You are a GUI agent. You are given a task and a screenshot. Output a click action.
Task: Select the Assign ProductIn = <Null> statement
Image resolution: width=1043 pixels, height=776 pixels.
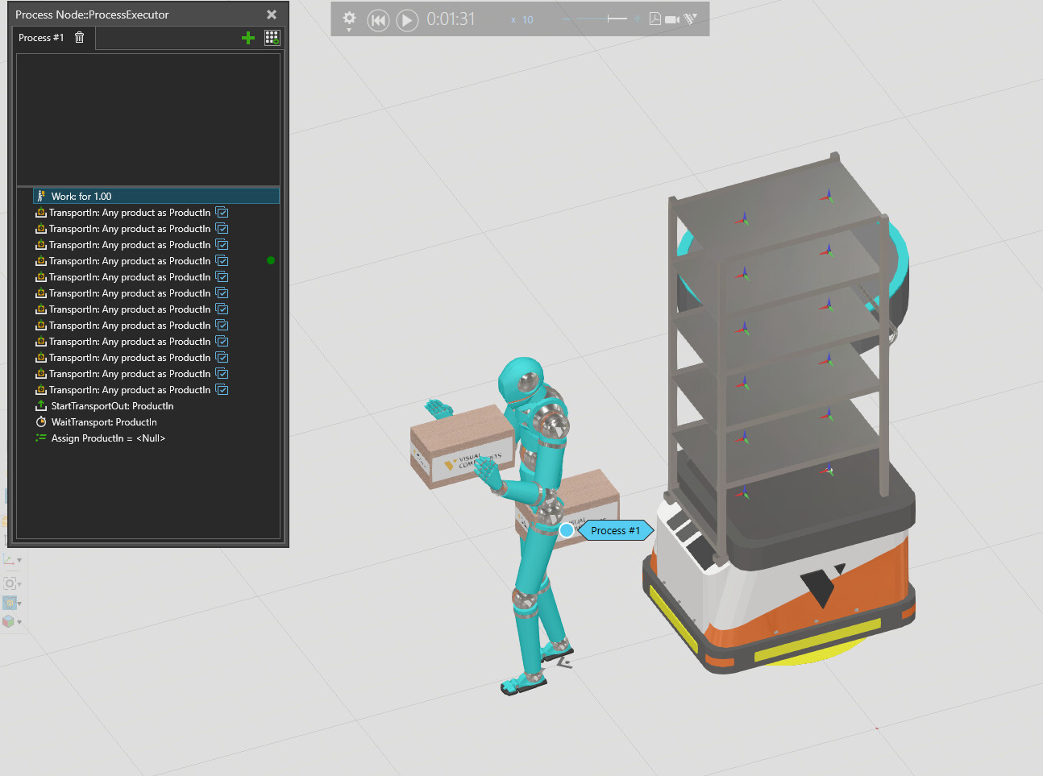tap(108, 438)
